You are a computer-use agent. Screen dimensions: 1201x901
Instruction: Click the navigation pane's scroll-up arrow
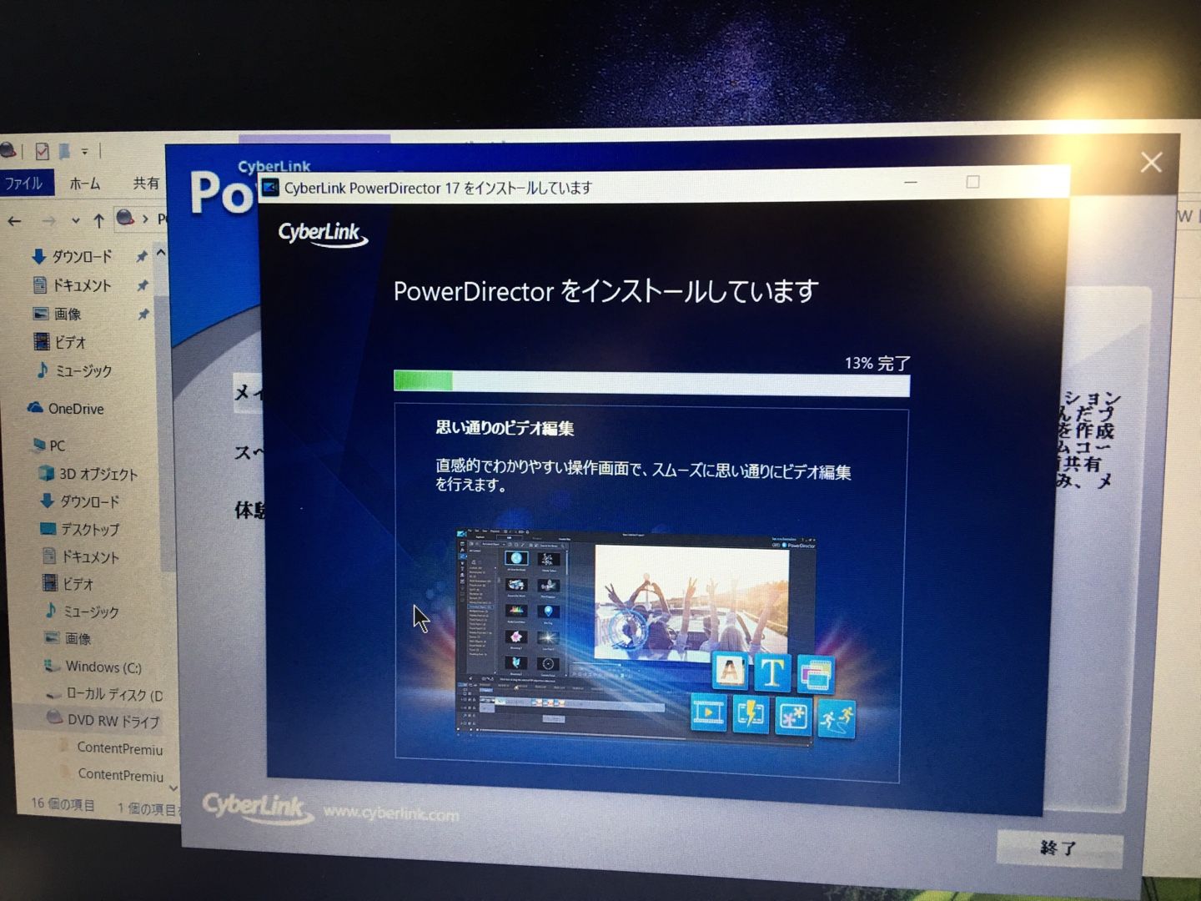click(x=161, y=253)
